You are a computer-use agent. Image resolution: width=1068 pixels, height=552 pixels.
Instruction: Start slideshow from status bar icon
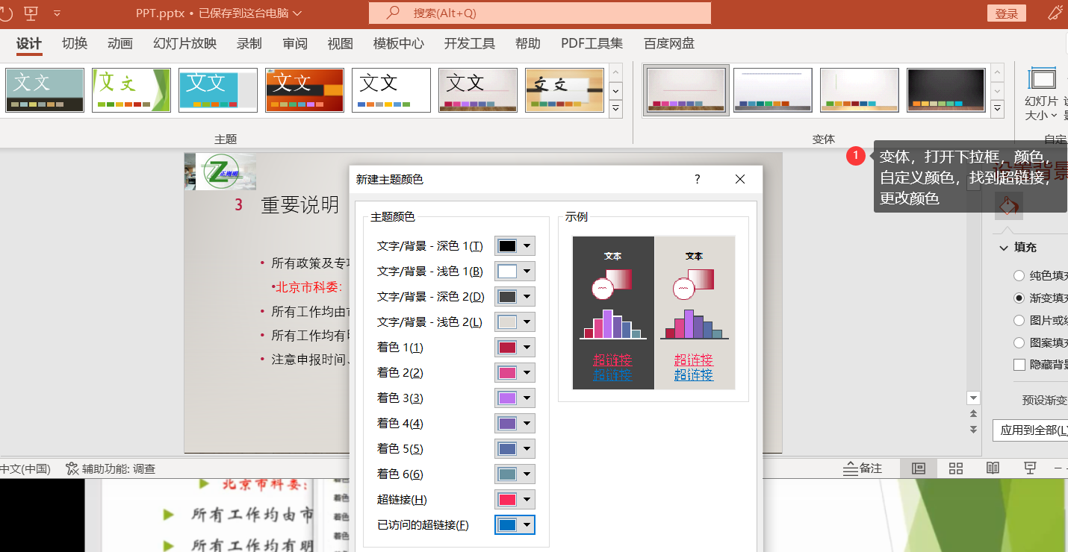pyautogui.click(x=1030, y=468)
